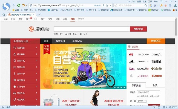Open the U盘工具 bookmark
The height and width of the screenshot is (109, 178).
[53, 10]
